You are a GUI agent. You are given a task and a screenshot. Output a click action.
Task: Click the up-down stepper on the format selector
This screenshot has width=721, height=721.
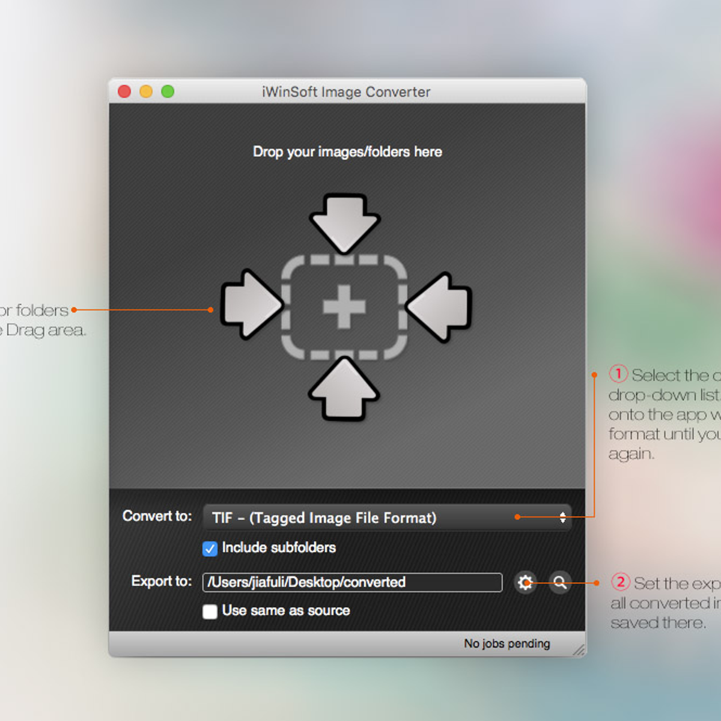click(562, 517)
